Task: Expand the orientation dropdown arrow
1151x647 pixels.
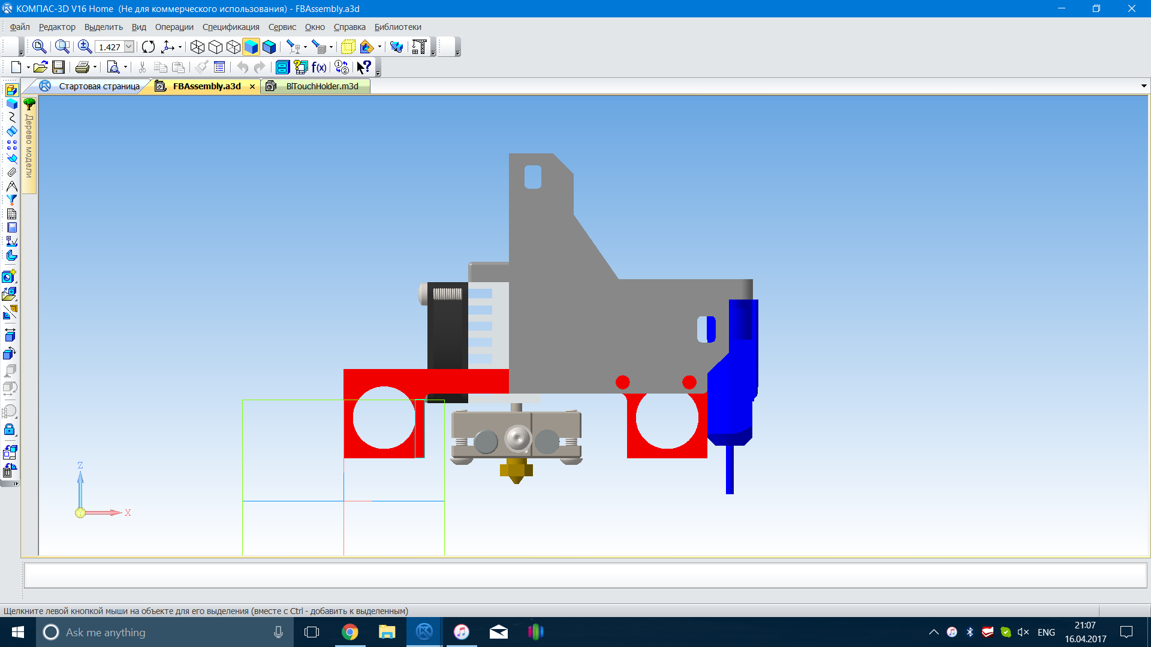Action: [180, 47]
